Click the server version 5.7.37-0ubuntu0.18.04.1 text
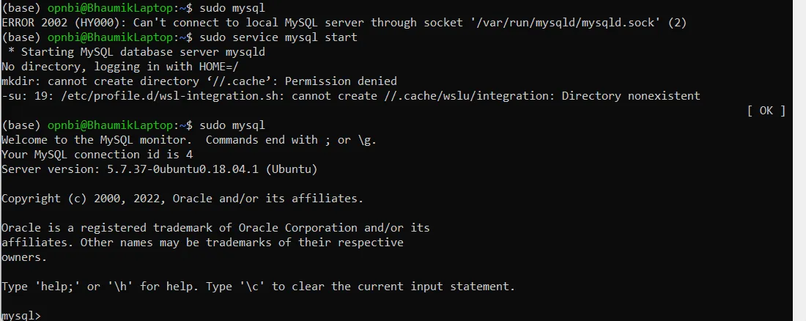This screenshot has width=806, height=321. (x=182, y=169)
